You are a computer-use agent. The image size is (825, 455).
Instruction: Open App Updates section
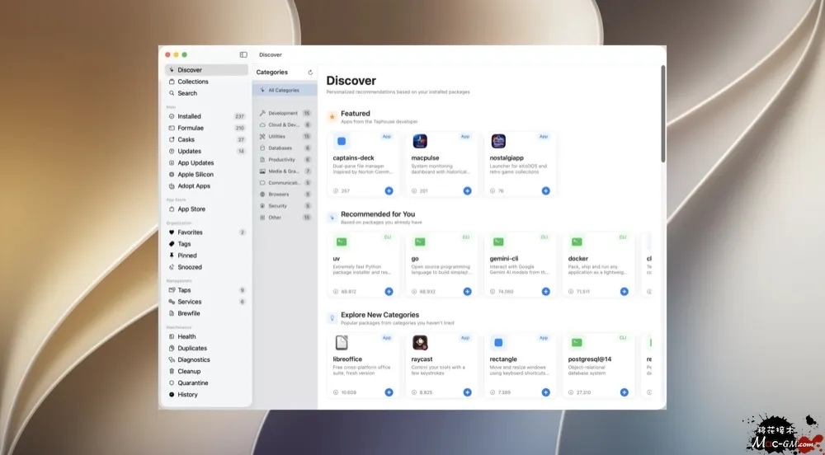tap(206, 163)
